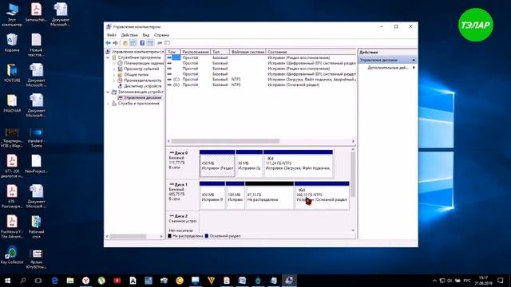Expand Планировщик заданий node
The width and height of the screenshot is (511, 287).
pos(114,63)
